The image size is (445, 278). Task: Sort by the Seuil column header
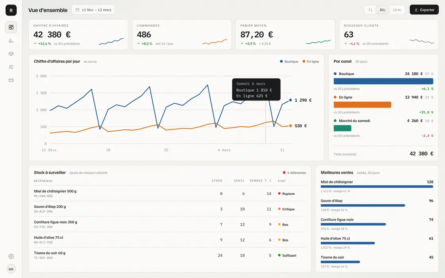[239, 181]
